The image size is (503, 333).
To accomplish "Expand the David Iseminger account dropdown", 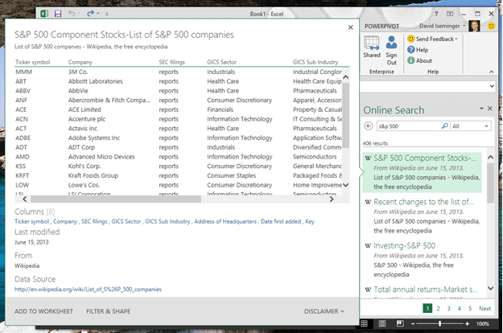I will (464, 26).
